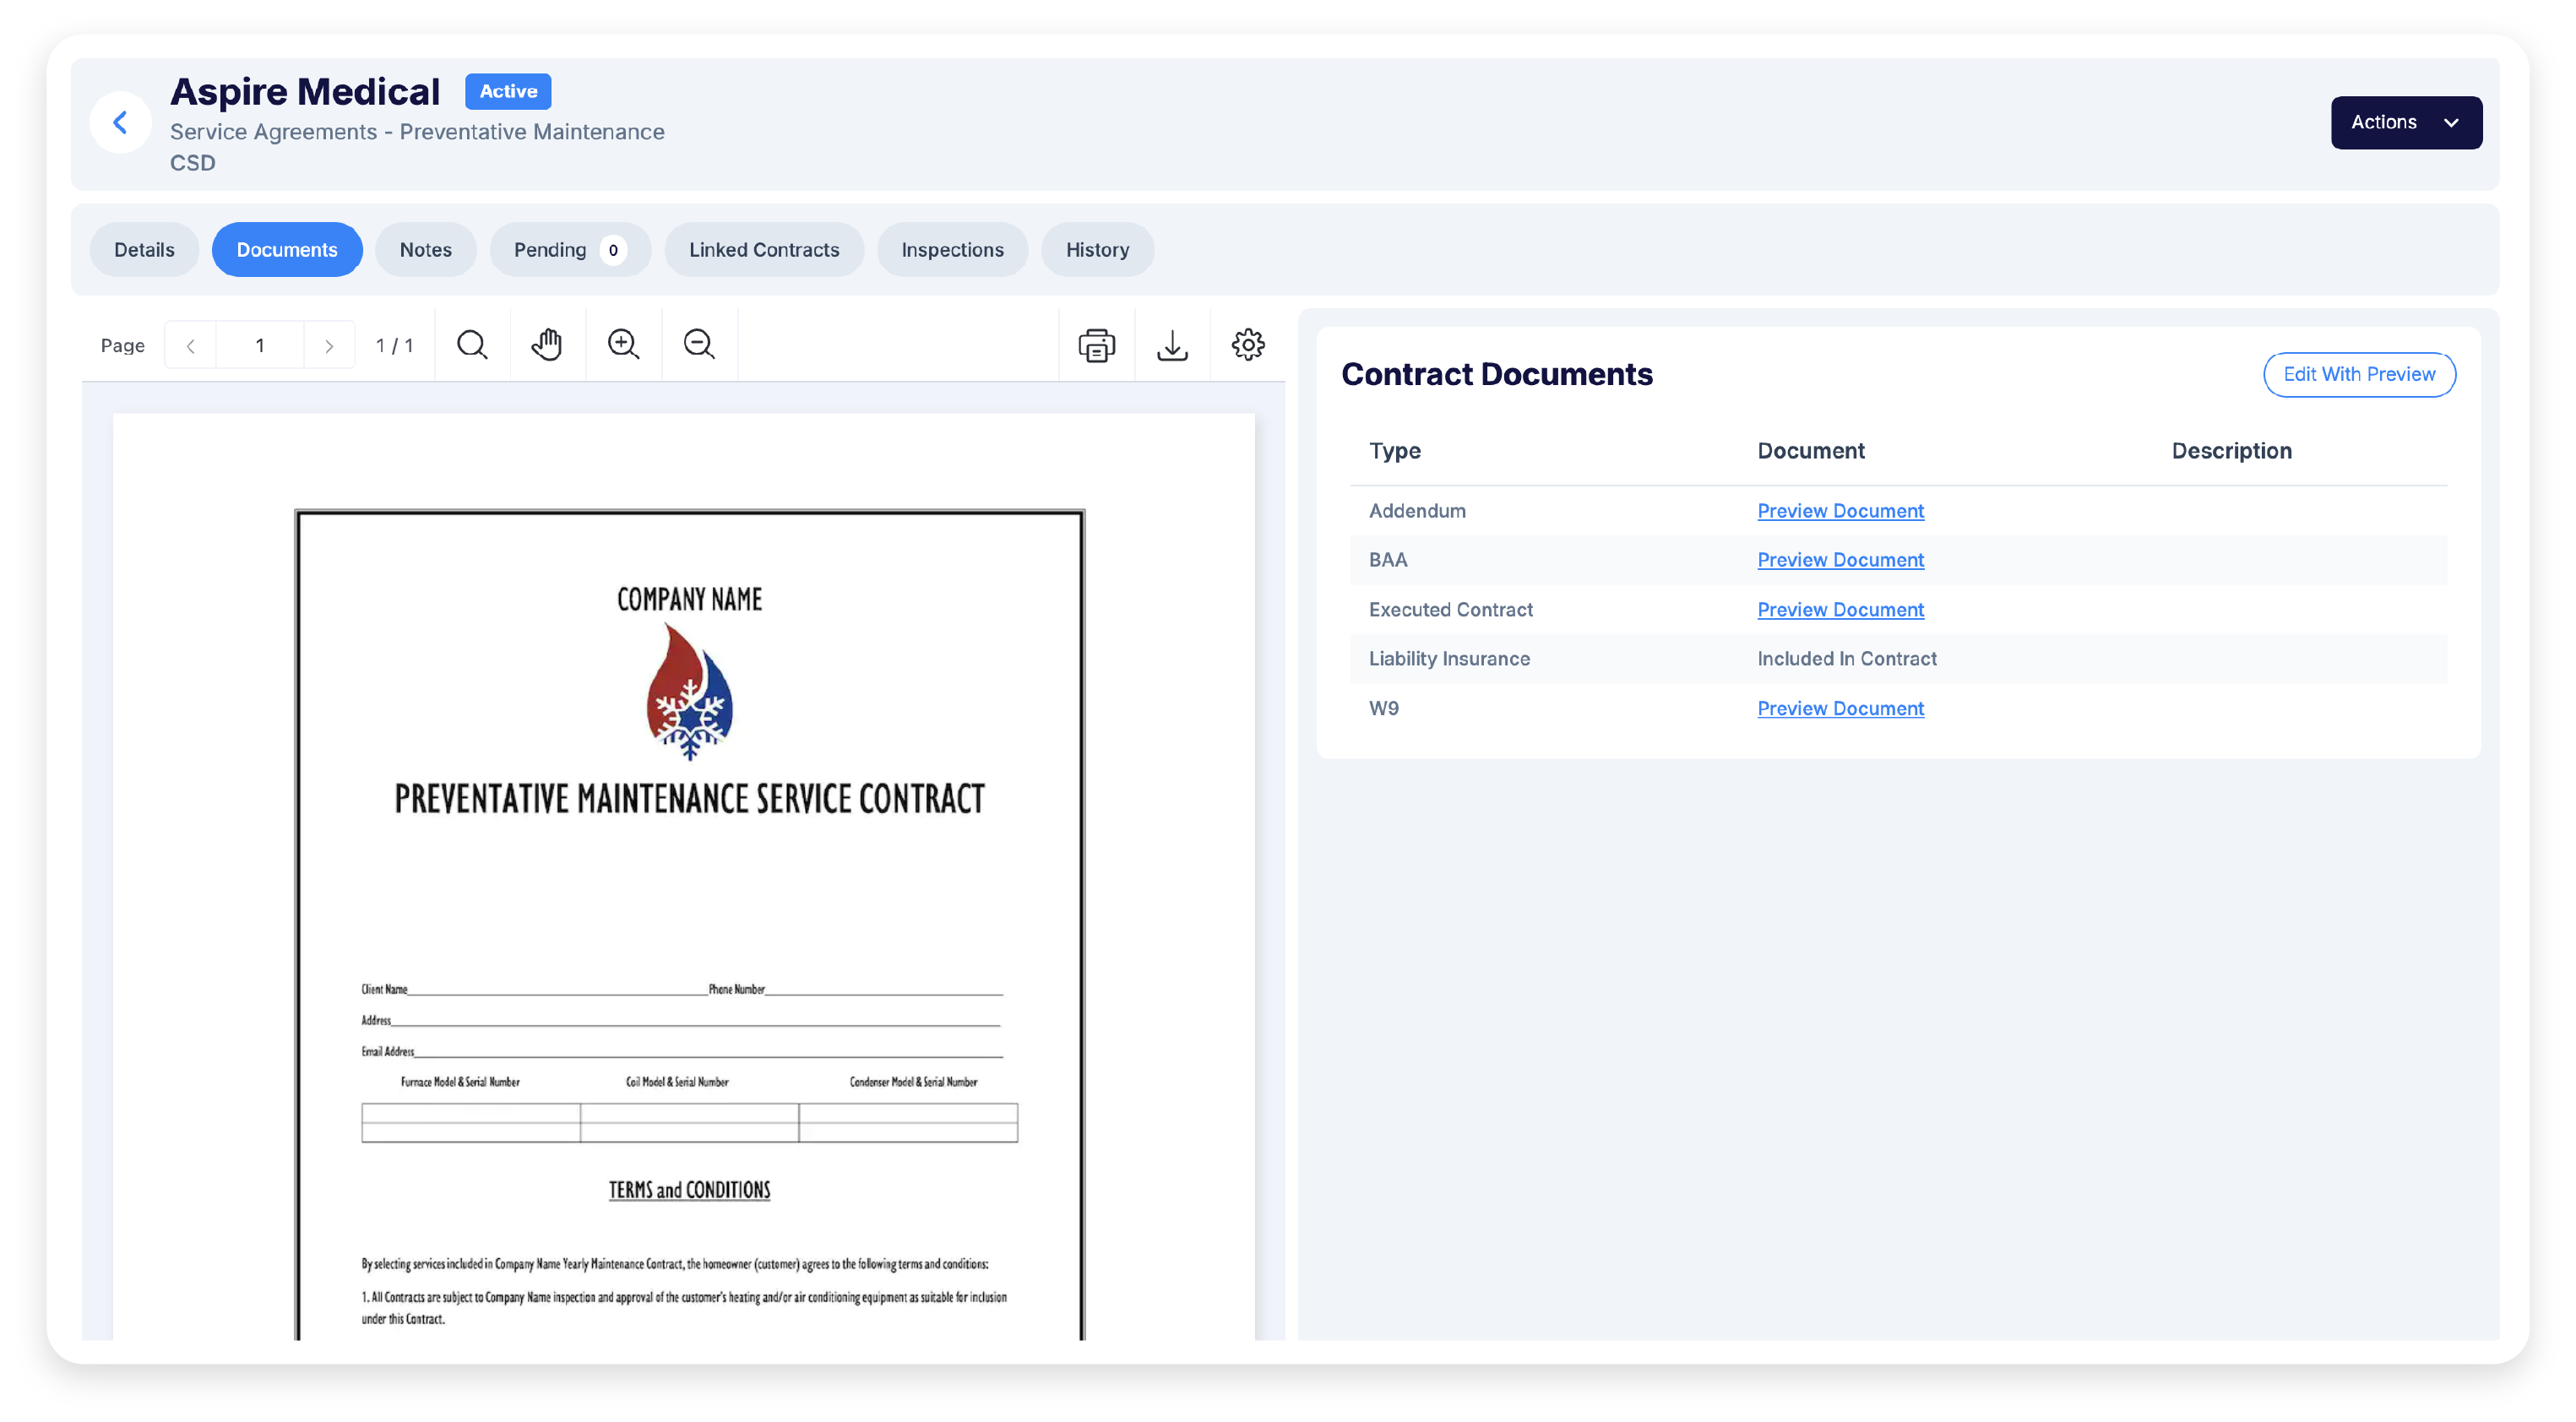Screen dimensions: 2576x1422
Task: Open the Actions dropdown menu
Action: [2405, 122]
